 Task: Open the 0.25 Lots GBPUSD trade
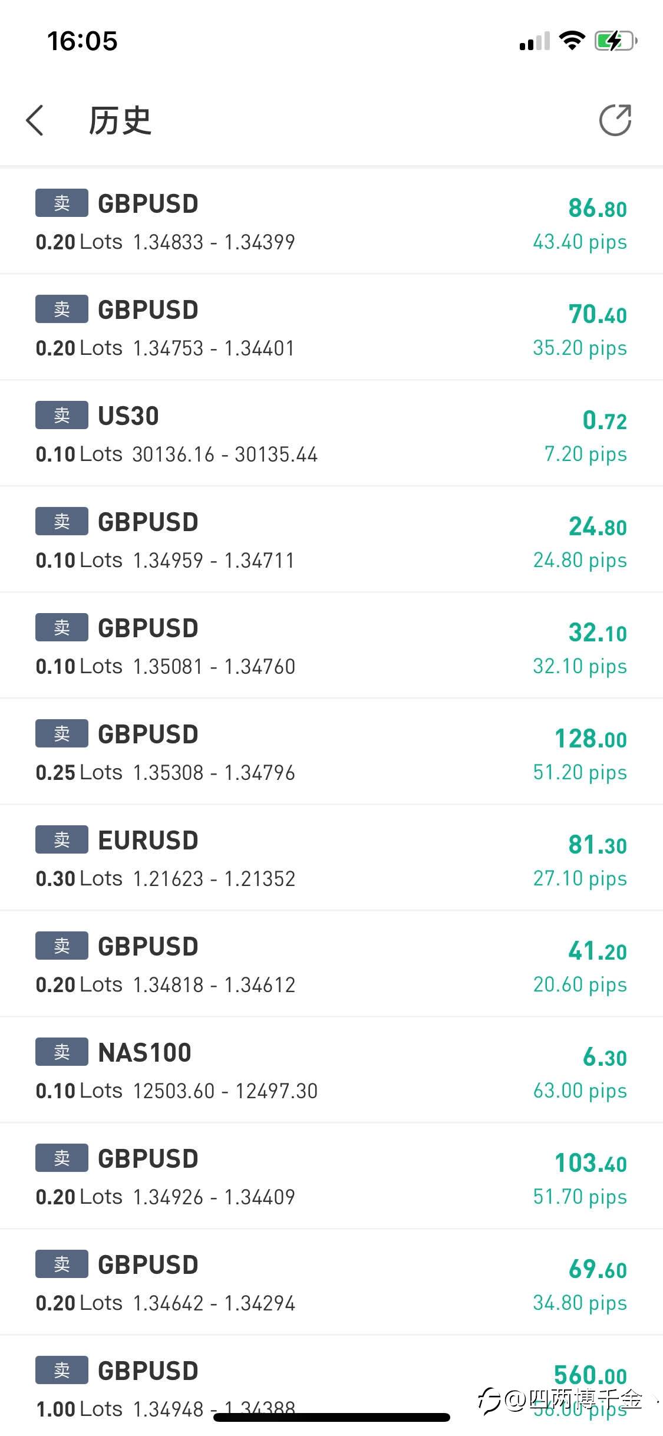click(331, 752)
